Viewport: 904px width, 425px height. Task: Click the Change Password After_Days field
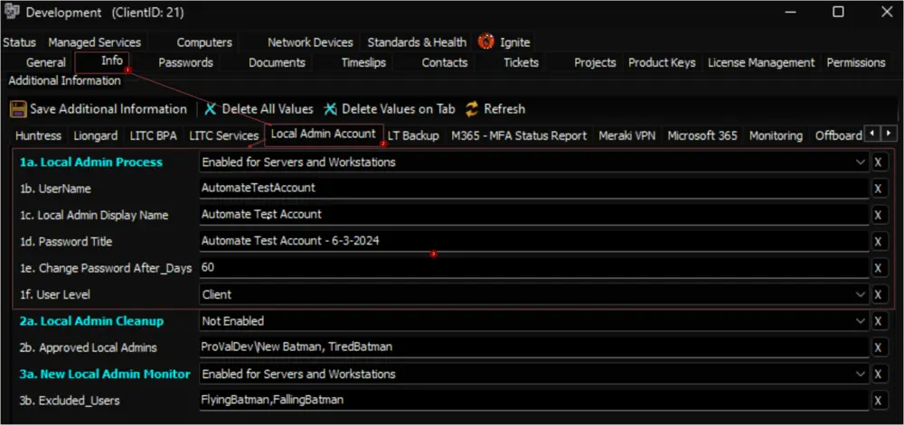(x=534, y=268)
